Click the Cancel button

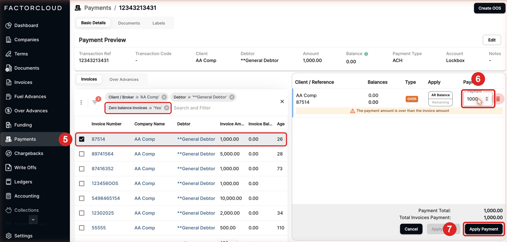411,229
